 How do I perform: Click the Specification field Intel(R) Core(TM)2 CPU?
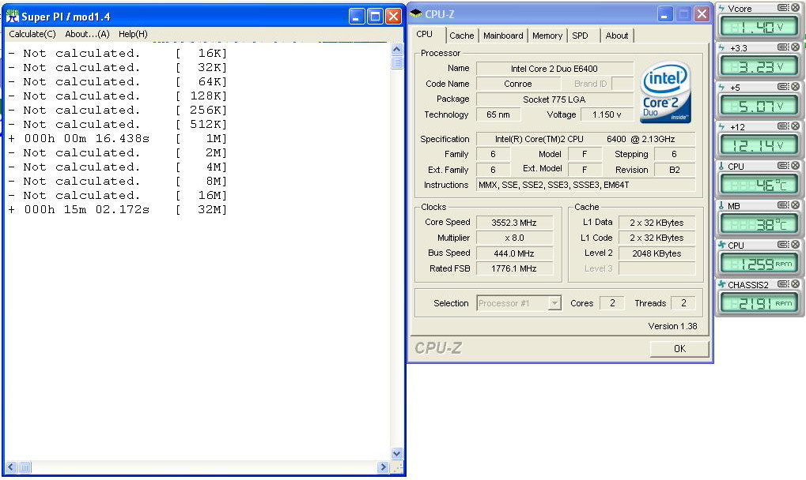pos(586,139)
